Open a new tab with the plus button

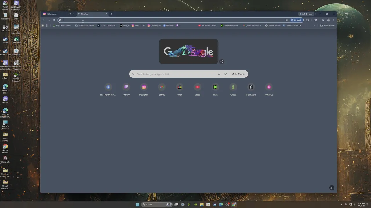(x=111, y=14)
